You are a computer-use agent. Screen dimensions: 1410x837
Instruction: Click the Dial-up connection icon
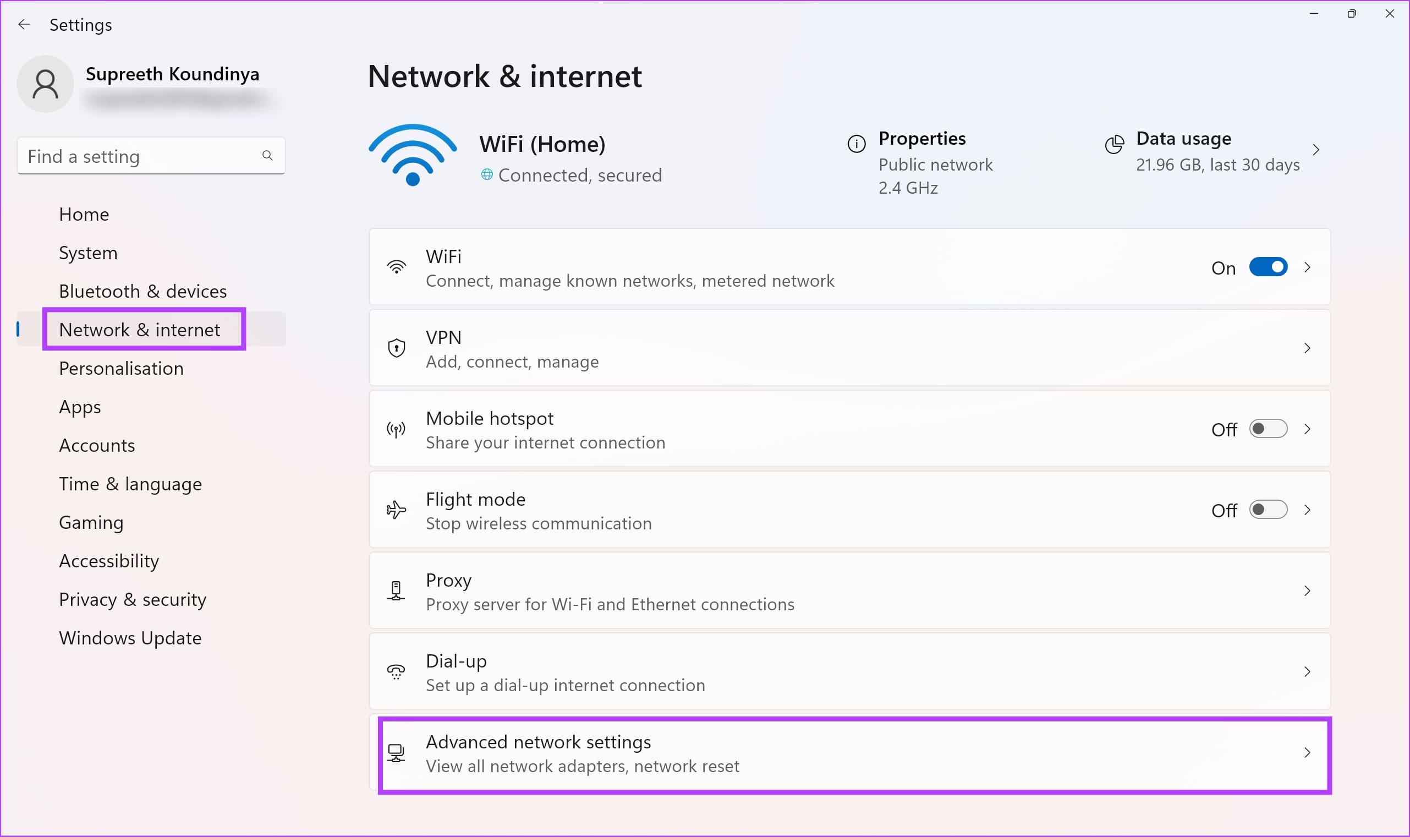pos(396,671)
